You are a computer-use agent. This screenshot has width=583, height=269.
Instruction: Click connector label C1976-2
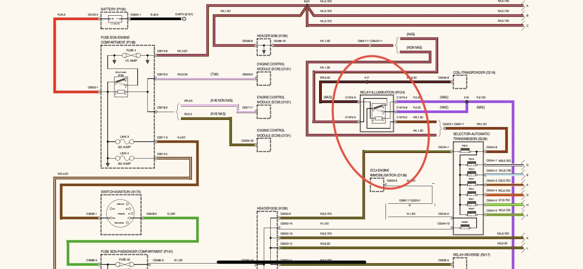tap(402, 117)
